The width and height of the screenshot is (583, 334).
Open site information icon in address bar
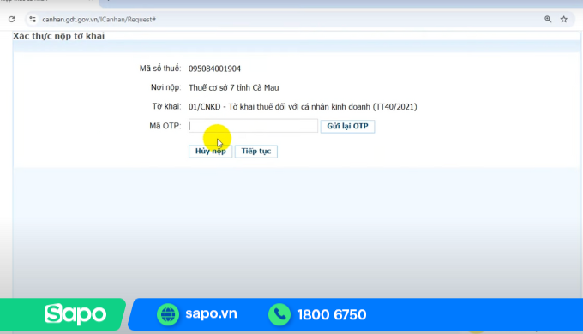[x=33, y=20]
